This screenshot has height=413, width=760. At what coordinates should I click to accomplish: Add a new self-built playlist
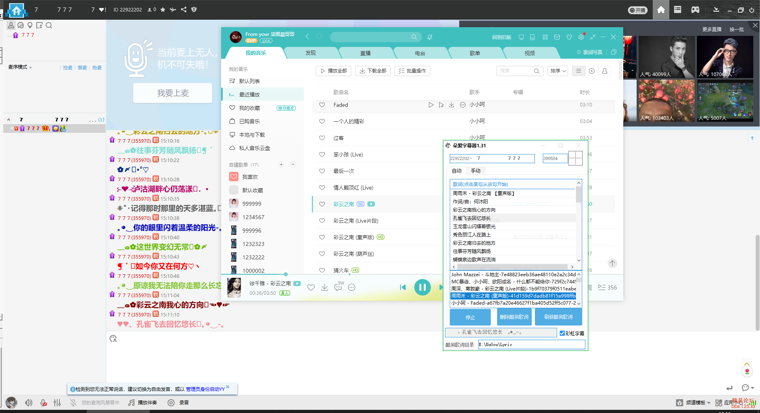tap(281, 165)
